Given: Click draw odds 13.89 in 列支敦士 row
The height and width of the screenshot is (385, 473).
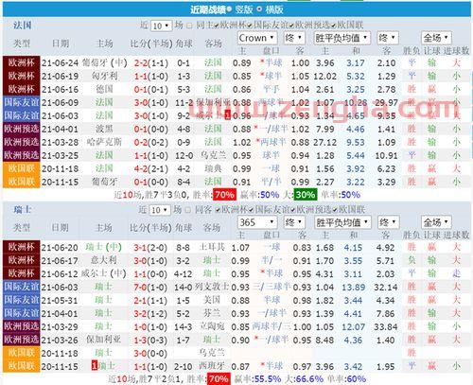Looking at the screenshot, I should 354,287.
